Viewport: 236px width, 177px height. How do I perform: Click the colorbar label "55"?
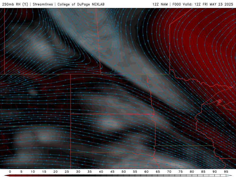click(x=135, y=172)
